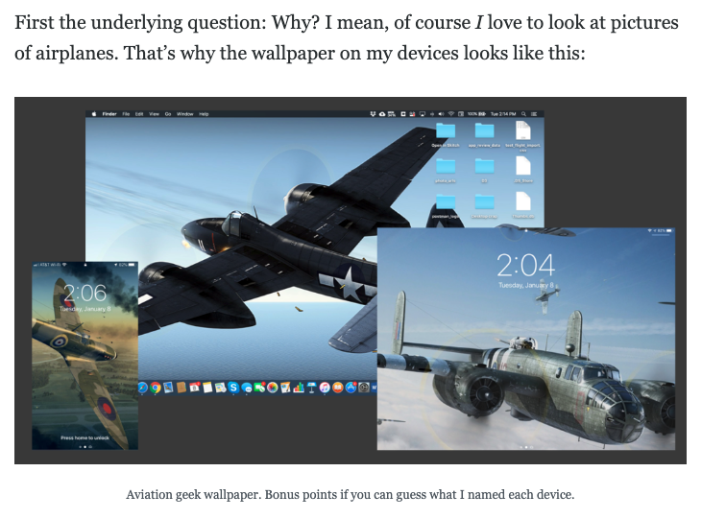Open the Finder menu
Image resolution: width=726 pixels, height=519 pixels.
(109, 114)
